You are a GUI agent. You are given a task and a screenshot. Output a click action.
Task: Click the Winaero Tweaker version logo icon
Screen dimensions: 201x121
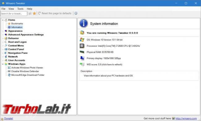pos(82,33)
